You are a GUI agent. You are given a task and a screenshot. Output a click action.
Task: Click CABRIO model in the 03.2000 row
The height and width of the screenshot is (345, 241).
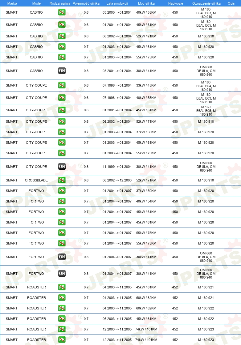pyautogui.click(x=36, y=12)
